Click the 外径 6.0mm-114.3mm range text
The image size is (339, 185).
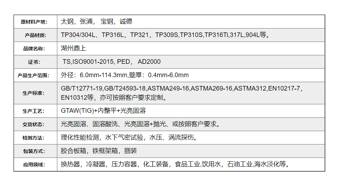coord(125,75)
